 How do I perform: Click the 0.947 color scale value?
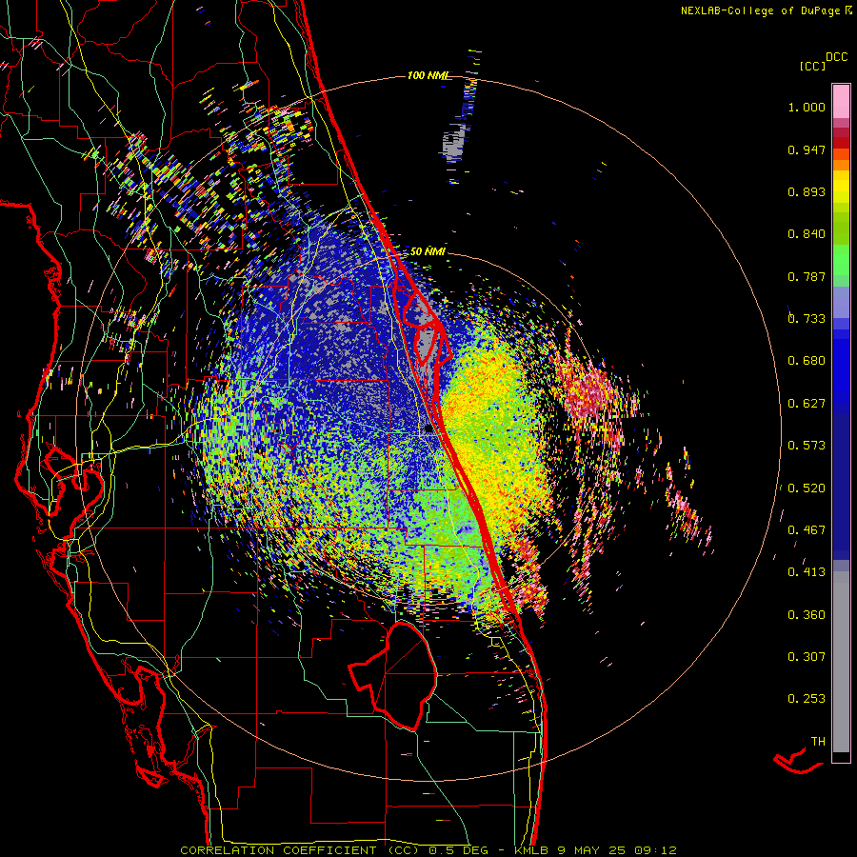coord(807,149)
